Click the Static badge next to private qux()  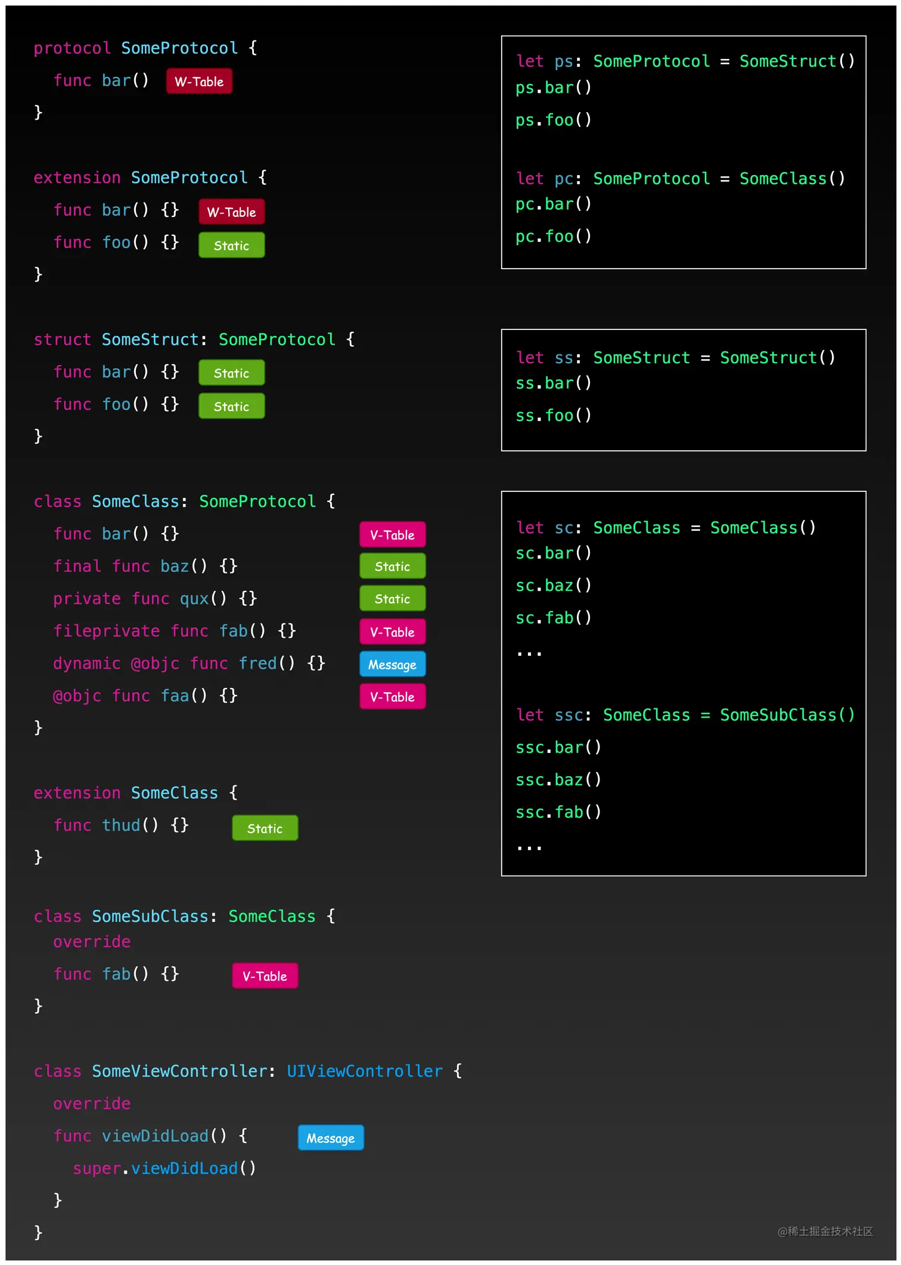click(392, 599)
